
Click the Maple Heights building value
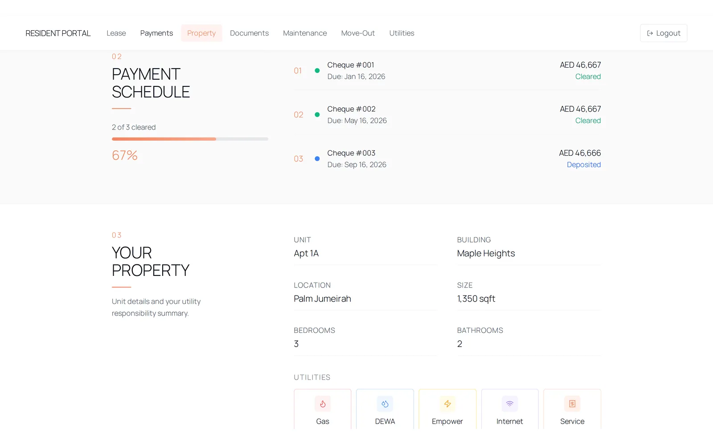point(486,253)
